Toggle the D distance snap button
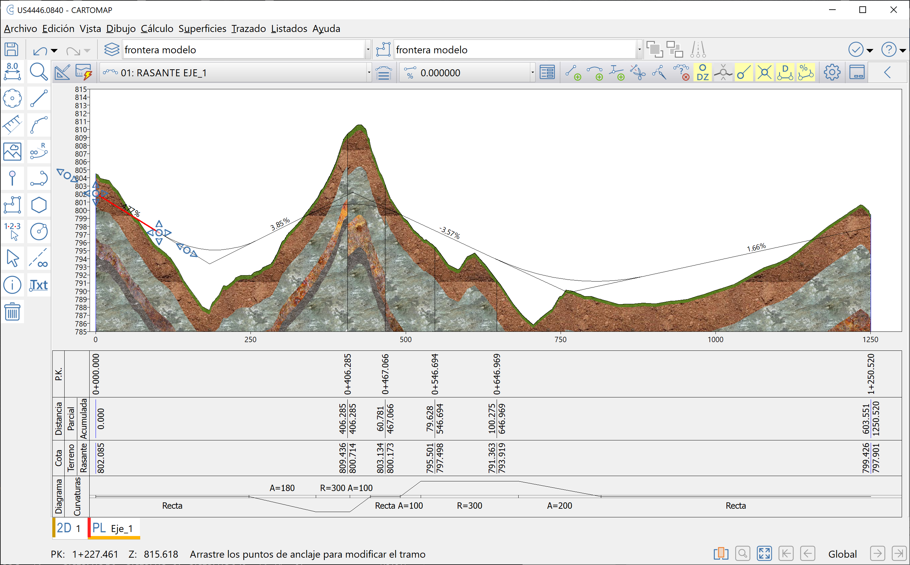The height and width of the screenshot is (565, 910). tap(785, 72)
